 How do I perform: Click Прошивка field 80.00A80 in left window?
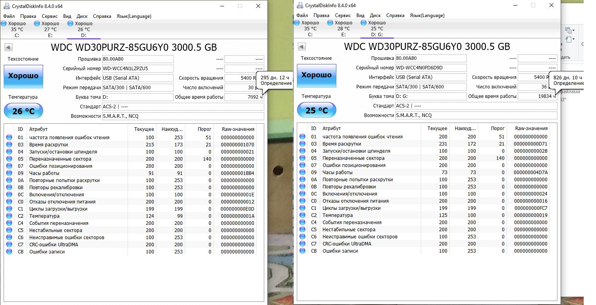[138, 59]
